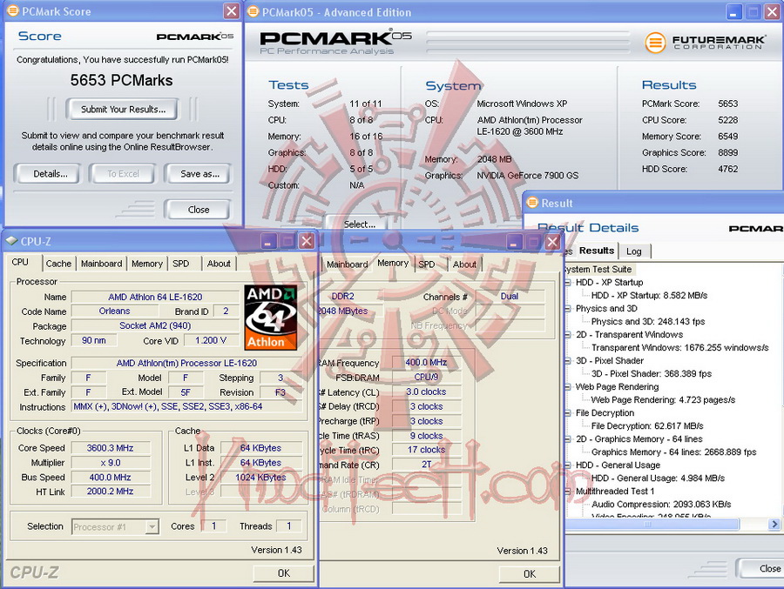Click OK in the right CPU-Z Memory window
The height and width of the screenshot is (589, 784).
pyautogui.click(x=530, y=574)
